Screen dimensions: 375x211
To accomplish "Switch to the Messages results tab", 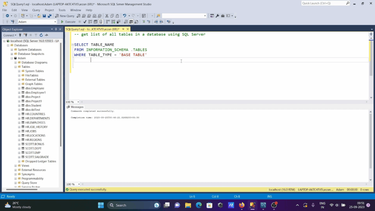I will 75,107.
